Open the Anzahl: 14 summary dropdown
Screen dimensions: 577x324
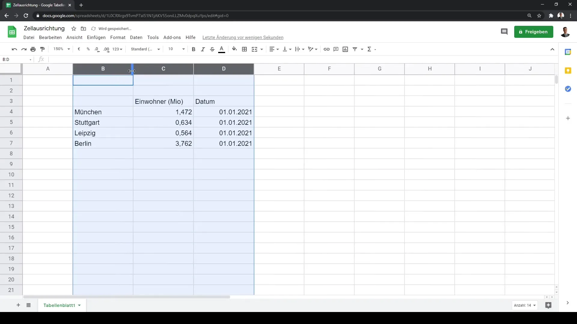(525, 305)
